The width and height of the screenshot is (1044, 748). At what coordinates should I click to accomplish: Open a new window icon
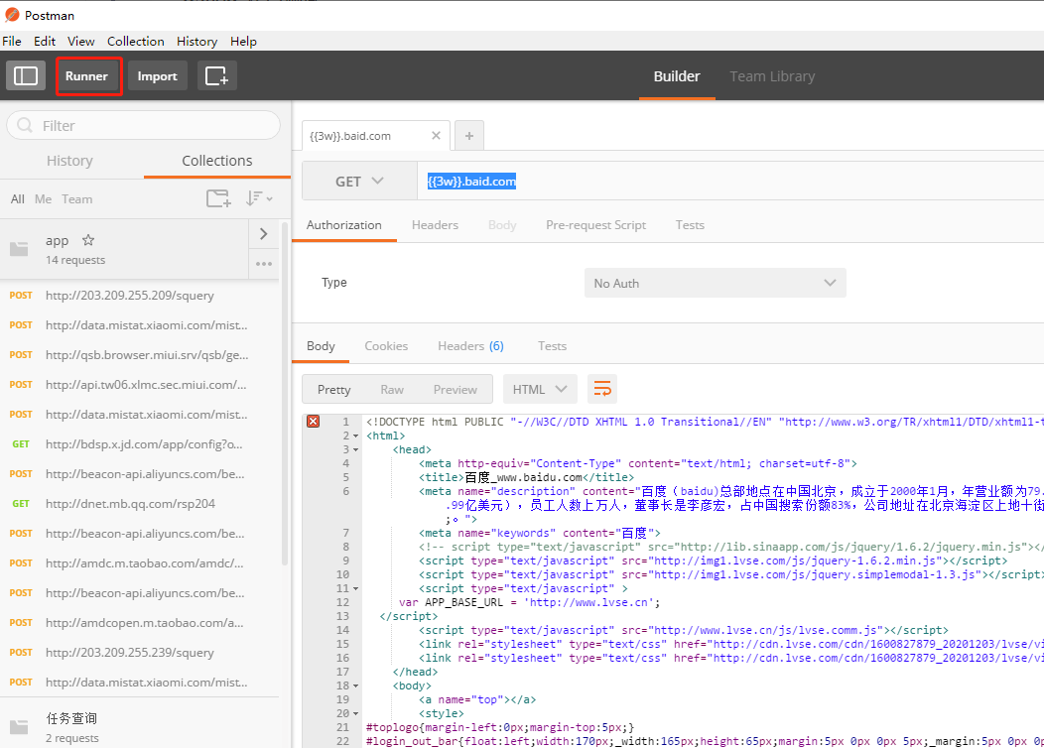pos(217,75)
